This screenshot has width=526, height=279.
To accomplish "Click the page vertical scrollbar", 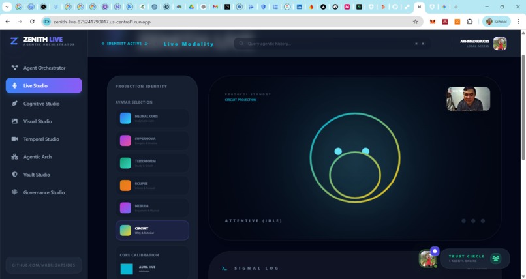I will pyautogui.click(x=523, y=107).
